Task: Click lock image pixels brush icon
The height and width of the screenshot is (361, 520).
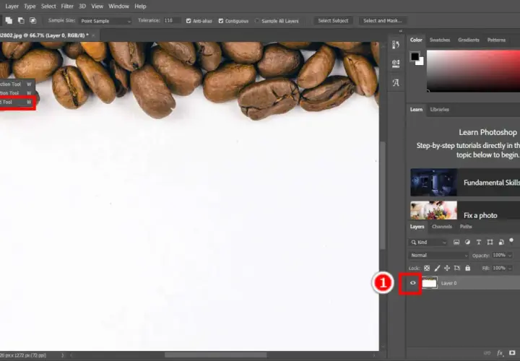Action: click(x=437, y=268)
